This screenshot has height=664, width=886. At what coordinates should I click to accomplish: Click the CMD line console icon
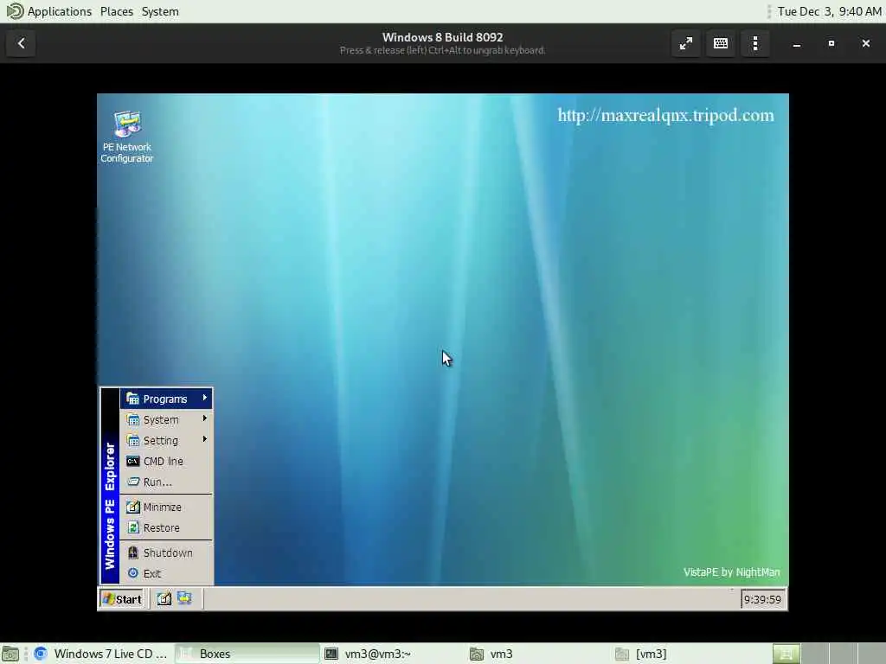pyautogui.click(x=132, y=462)
